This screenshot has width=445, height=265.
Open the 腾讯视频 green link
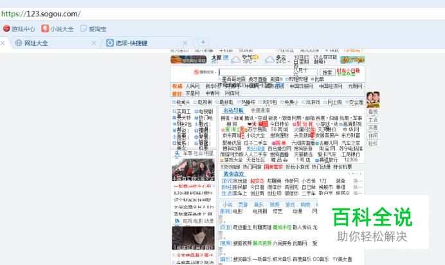tap(262, 243)
